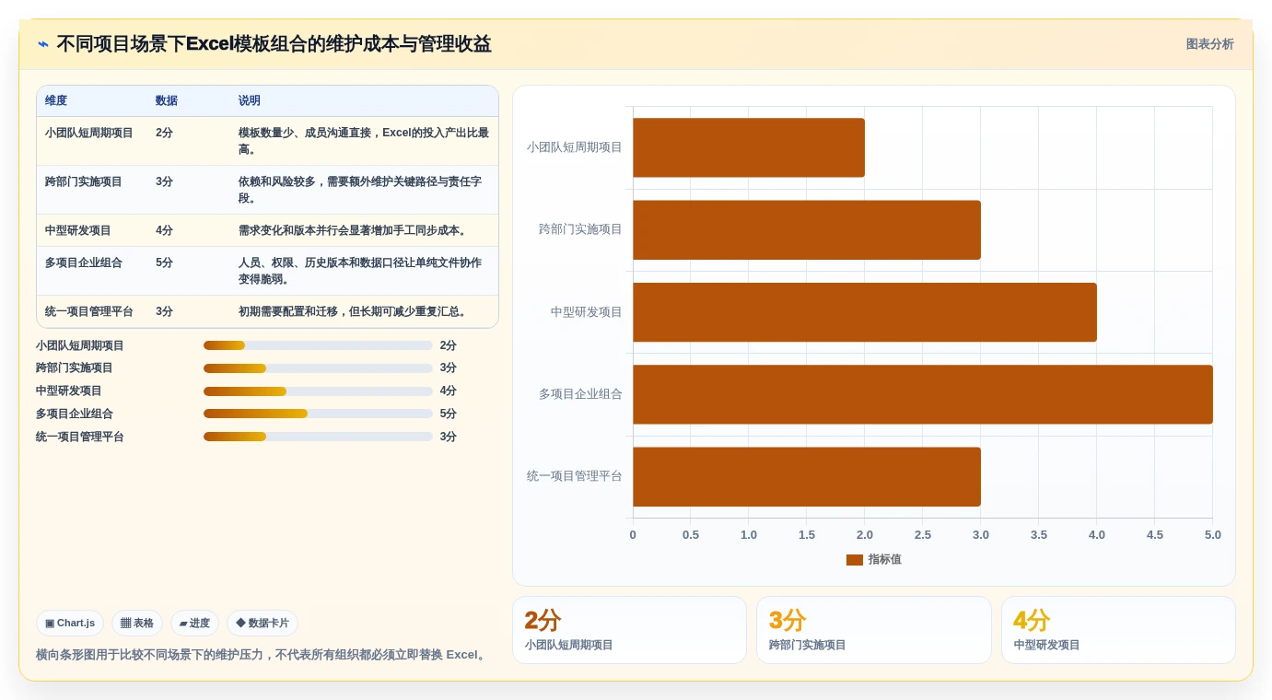Click the 维度 column header
1272x700 pixels.
56,101
